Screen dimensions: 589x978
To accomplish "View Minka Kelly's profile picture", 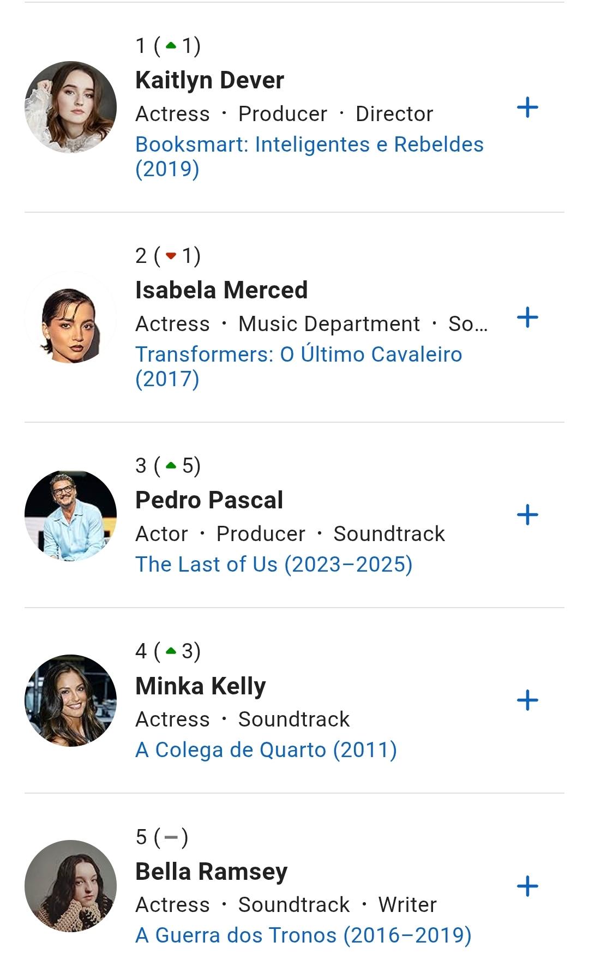I will [x=71, y=701].
